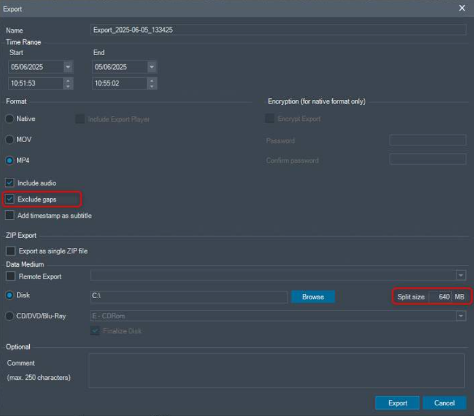Open the End date dropdown calendar

pyautogui.click(x=152, y=67)
